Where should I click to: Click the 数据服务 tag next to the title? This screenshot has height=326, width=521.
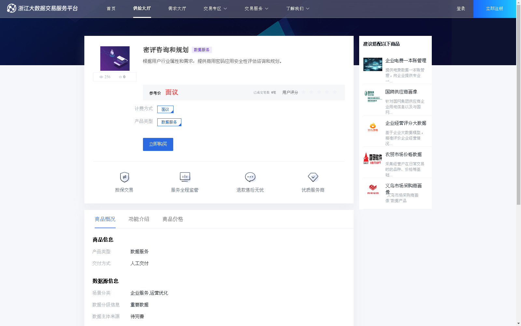pyautogui.click(x=202, y=50)
